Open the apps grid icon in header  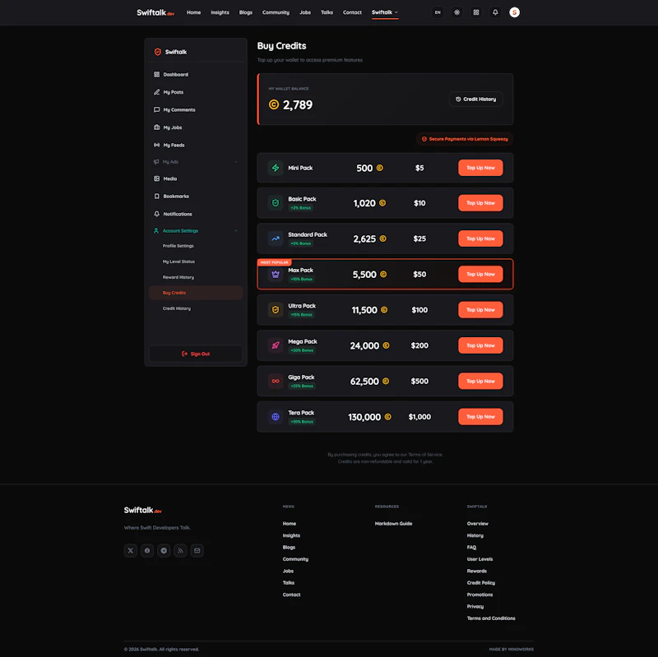coord(476,12)
